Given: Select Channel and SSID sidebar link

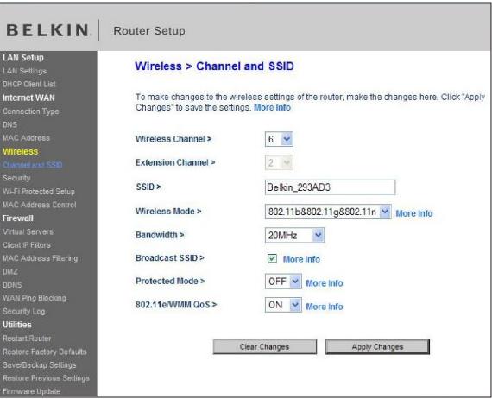Looking at the screenshot, I should click(32, 165).
